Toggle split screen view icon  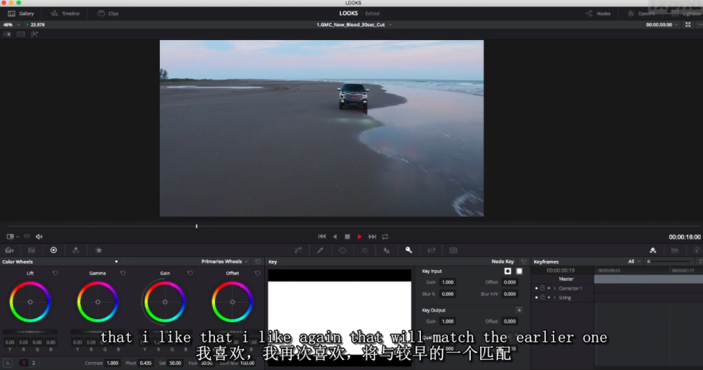click(x=20, y=34)
